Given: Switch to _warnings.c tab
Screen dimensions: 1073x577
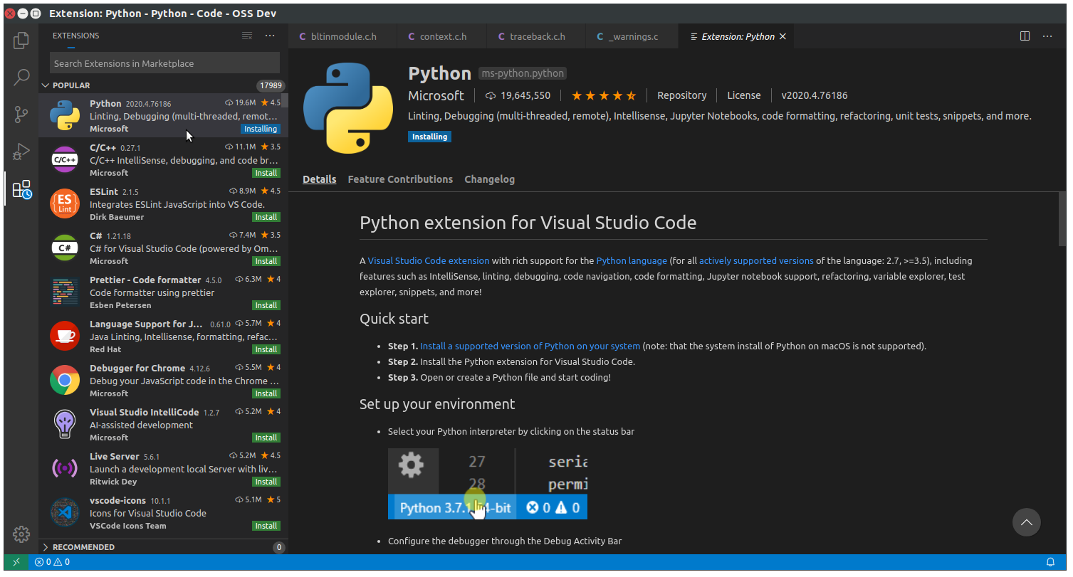Looking at the screenshot, I should (x=632, y=36).
